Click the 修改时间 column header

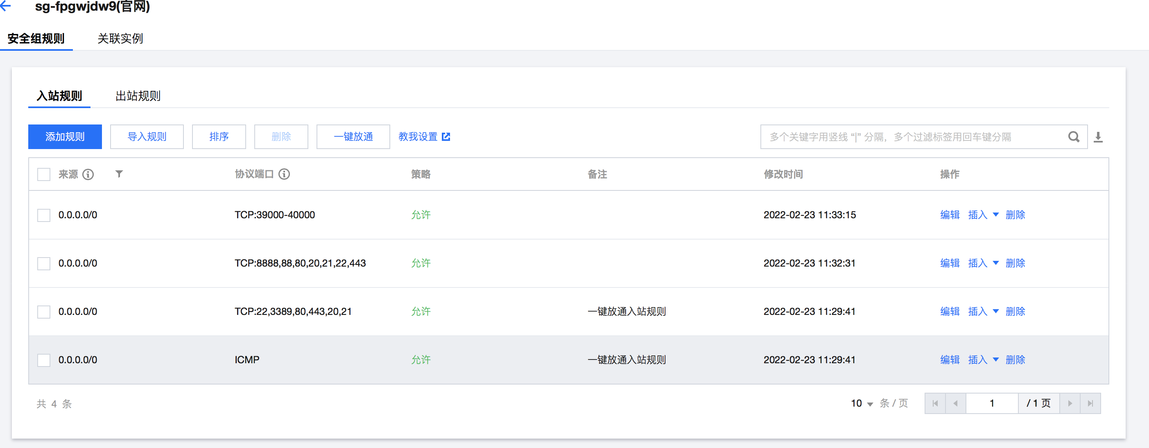[x=783, y=174]
